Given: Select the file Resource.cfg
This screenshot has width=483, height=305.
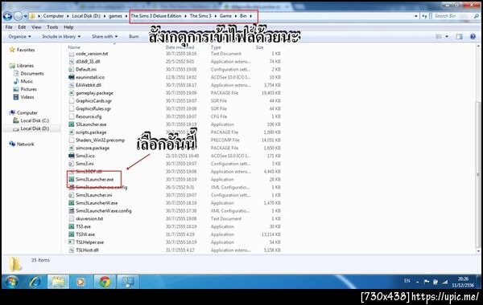Looking at the screenshot, I should point(89,116).
